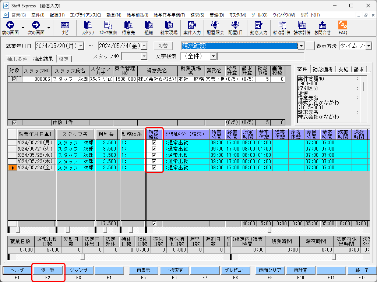Screen dimensions: 377x282
Task: Toggle 対象 checkbox for staff 000006
Action: tap(14, 79)
